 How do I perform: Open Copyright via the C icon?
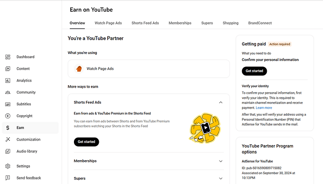click(7, 116)
